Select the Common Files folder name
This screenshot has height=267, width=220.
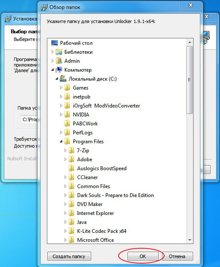(94, 186)
